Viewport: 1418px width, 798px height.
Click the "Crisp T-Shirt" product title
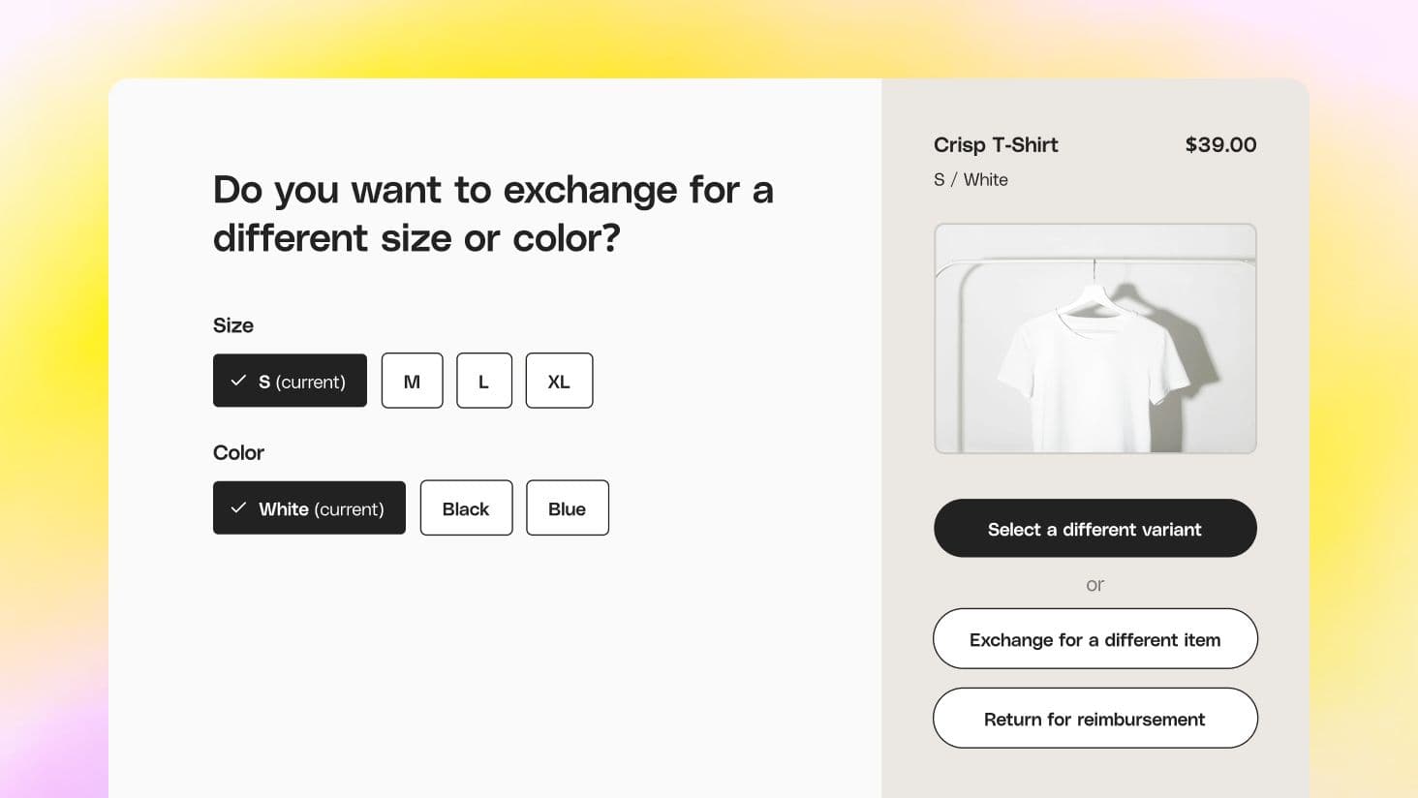(x=996, y=145)
